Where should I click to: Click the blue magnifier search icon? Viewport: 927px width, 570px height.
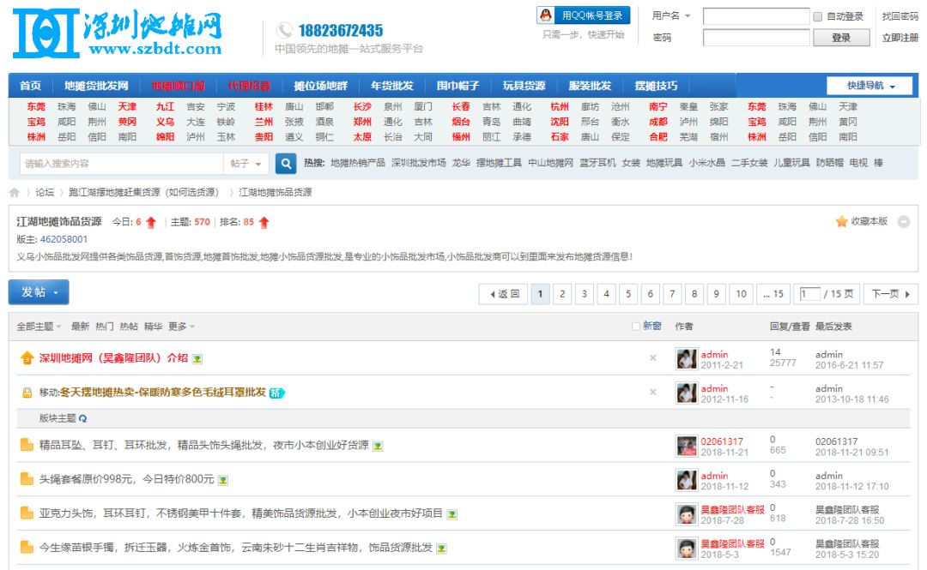tap(286, 163)
